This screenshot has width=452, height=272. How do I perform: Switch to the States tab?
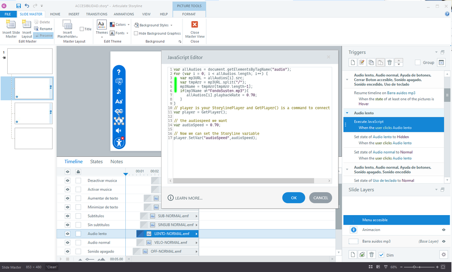click(x=96, y=162)
